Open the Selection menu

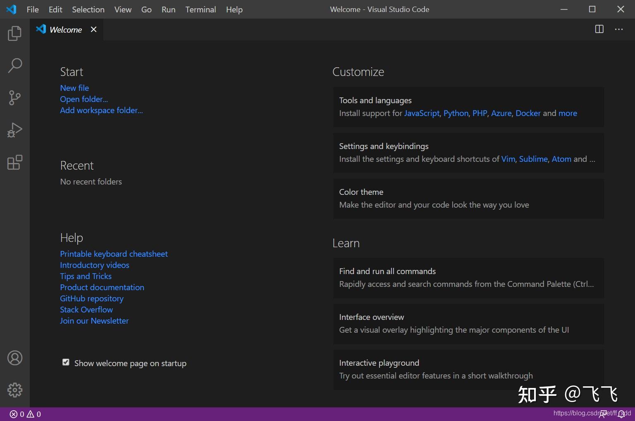tap(88, 9)
